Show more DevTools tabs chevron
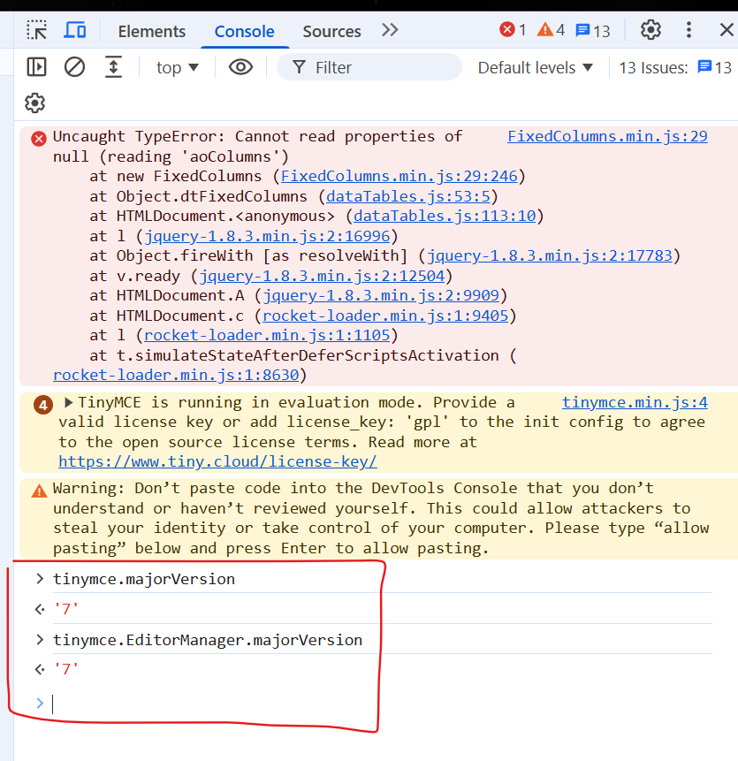 (x=390, y=30)
